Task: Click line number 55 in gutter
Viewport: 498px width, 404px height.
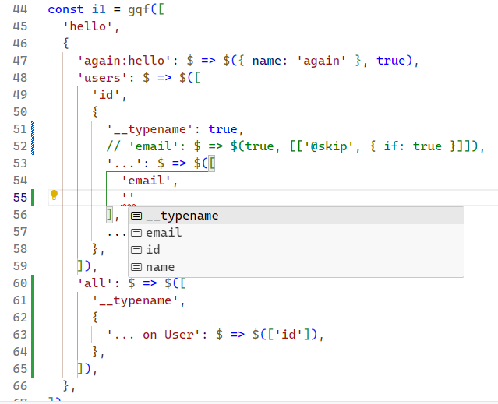Action: click(20, 198)
